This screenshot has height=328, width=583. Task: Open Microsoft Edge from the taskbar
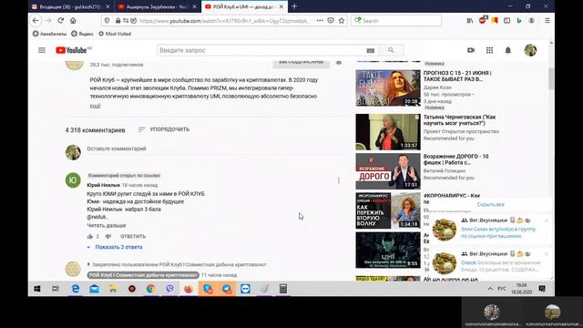tap(76, 289)
